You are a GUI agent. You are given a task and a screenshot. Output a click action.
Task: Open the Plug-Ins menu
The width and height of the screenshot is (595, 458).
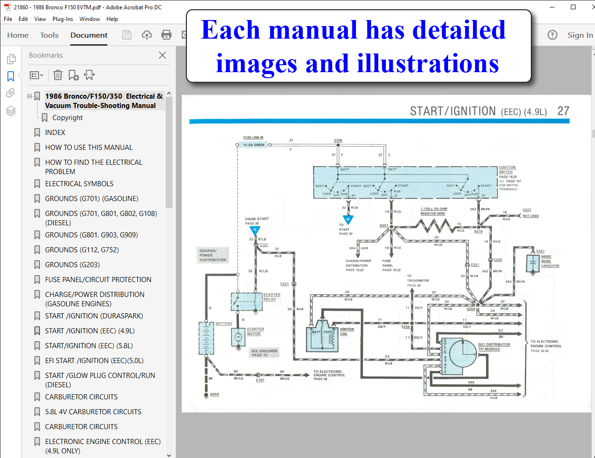[63, 19]
